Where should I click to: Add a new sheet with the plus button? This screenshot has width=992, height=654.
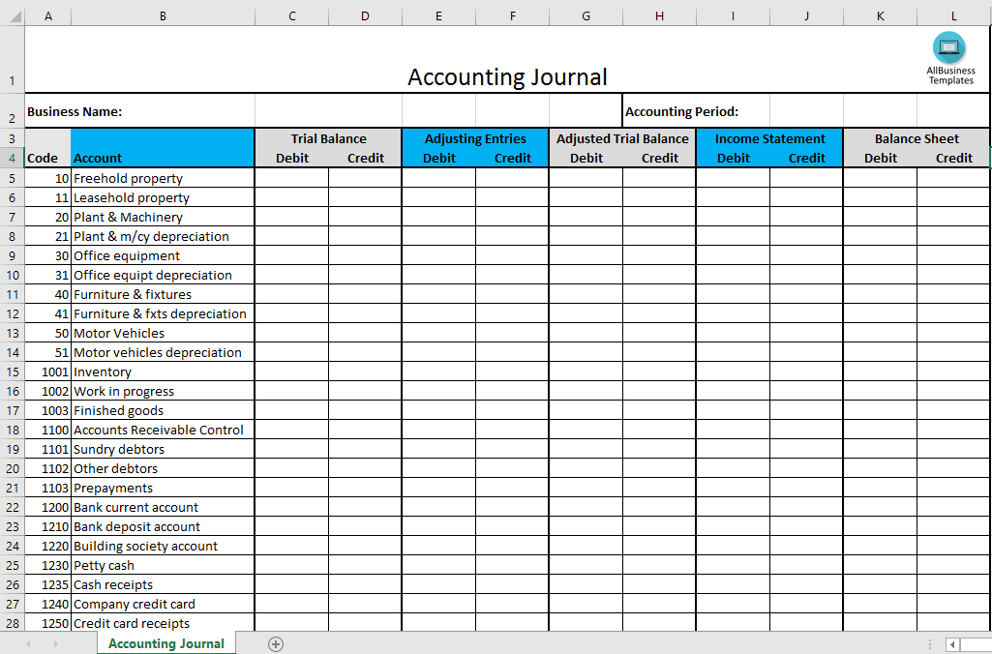276,644
